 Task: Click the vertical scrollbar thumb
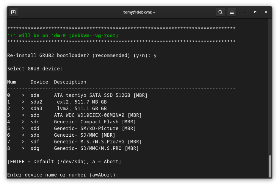[270, 166]
